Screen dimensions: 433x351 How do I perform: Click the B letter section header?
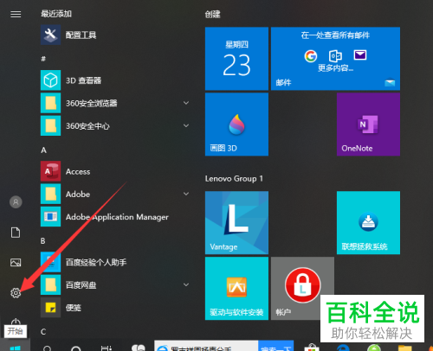43,240
